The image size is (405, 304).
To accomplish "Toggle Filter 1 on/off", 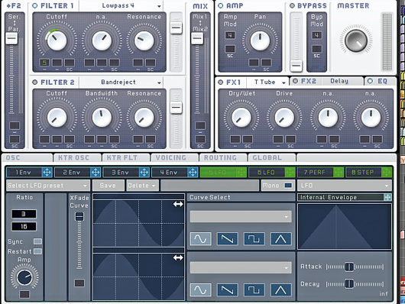I will [x=35, y=5].
